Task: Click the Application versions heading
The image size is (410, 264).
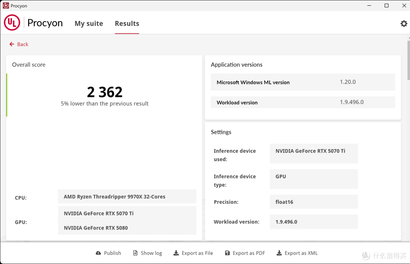Action: point(237,64)
